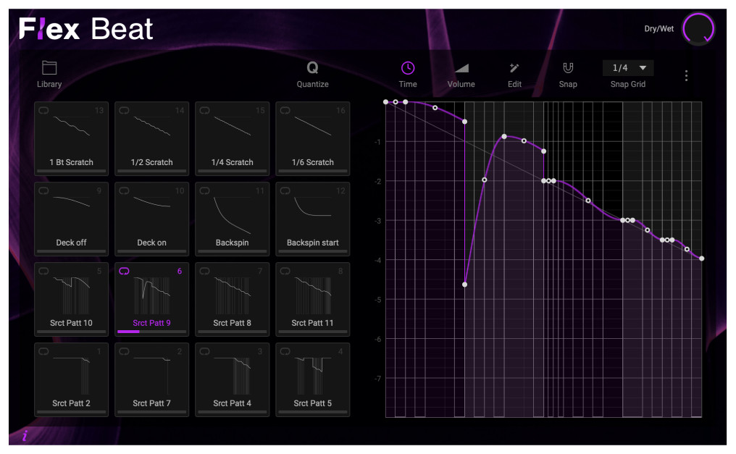Toggle loop icon on Srct Patt 9
736x454 pixels.
coord(124,271)
